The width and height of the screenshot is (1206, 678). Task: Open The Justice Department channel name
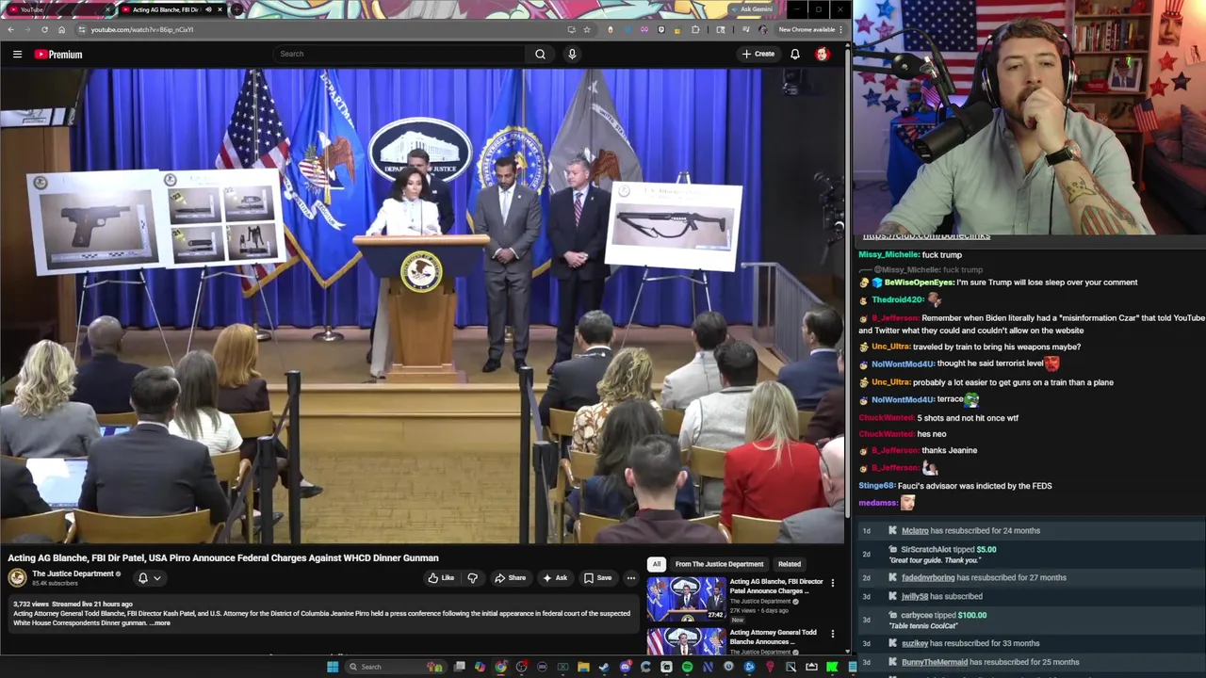pos(73,573)
